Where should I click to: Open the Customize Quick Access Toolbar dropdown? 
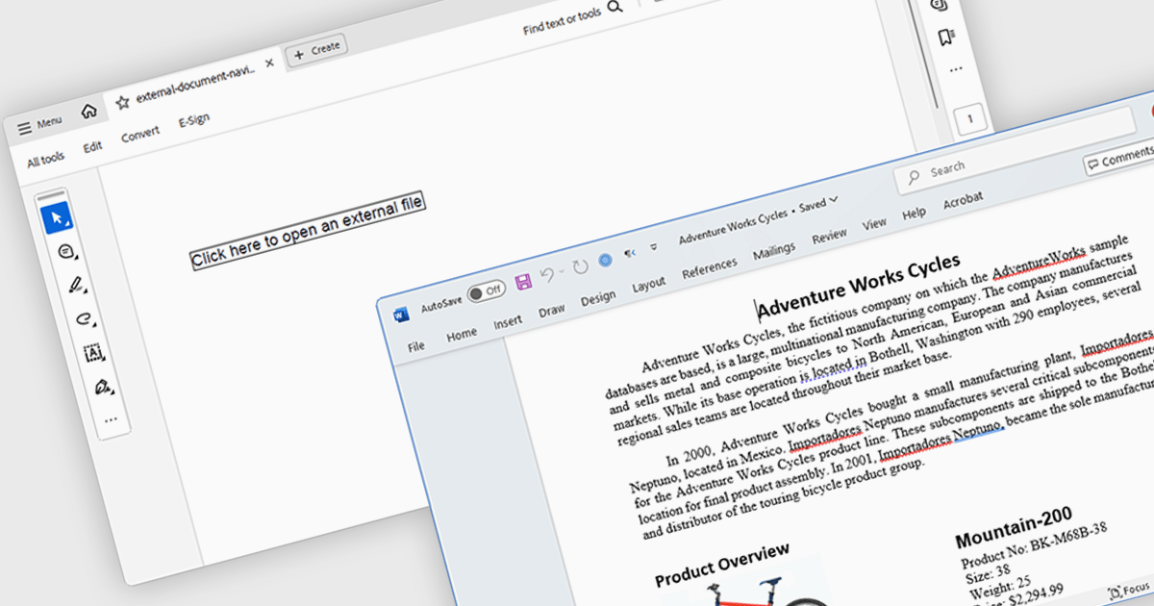pos(654,247)
